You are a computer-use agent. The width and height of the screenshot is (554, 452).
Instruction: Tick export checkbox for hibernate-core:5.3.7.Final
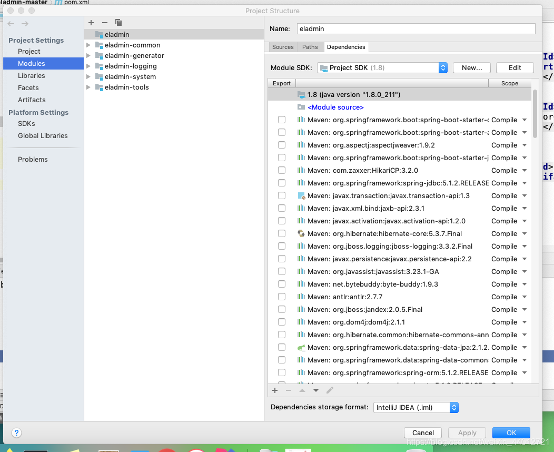tap(282, 233)
